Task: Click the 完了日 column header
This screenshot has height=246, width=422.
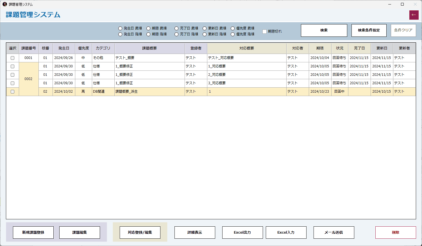Action: (x=359, y=48)
